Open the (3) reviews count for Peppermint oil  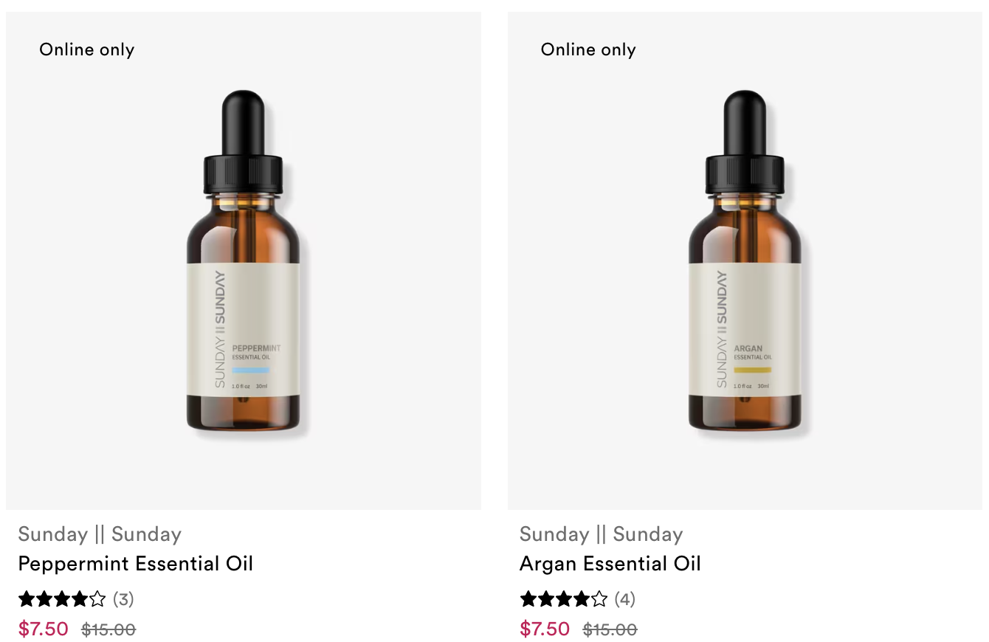(123, 599)
